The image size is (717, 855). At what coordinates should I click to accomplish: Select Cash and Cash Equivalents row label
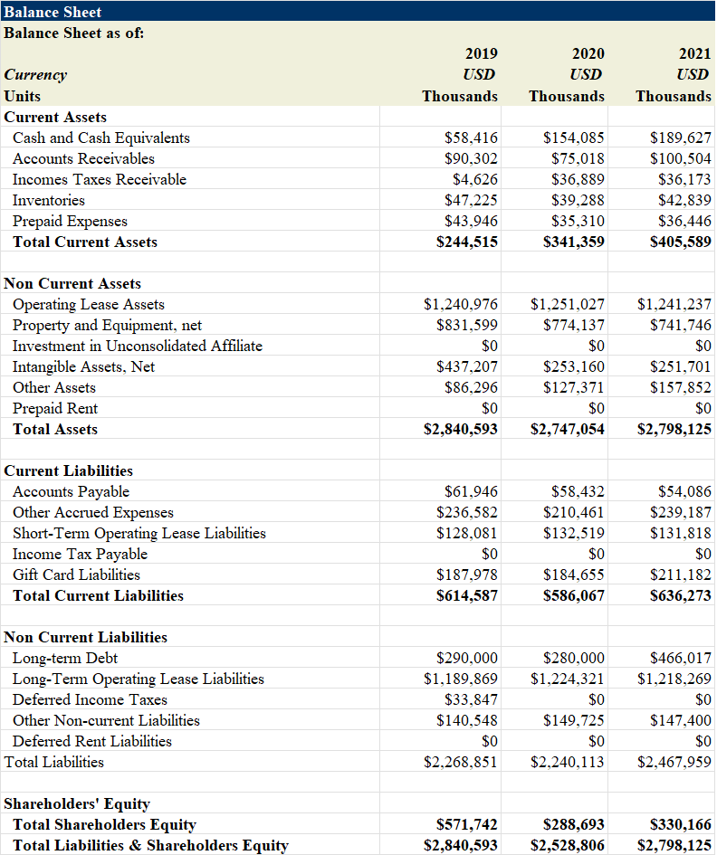click(101, 138)
